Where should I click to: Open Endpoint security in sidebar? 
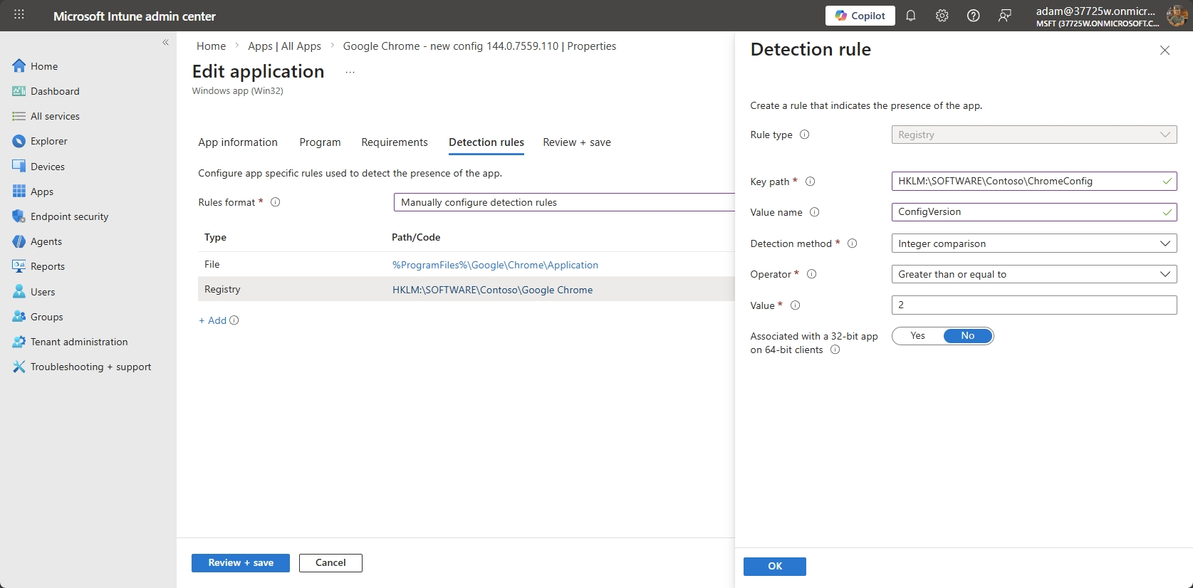click(x=69, y=216)
